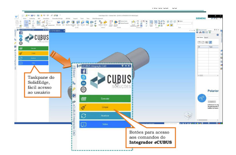
Task: Switch to the Surfacing ribbon tab
Action: tap(32, 18)
